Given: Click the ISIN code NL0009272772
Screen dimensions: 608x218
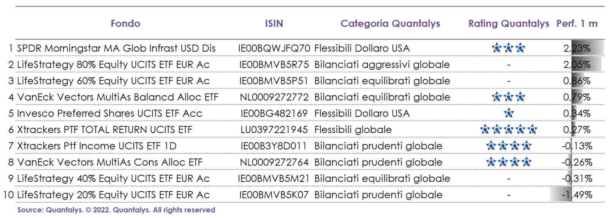Looking at the screenshot, I should [x=274, y=97].
